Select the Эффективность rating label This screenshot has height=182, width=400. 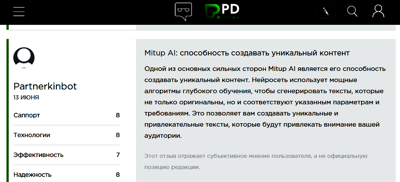coord(38,155)
